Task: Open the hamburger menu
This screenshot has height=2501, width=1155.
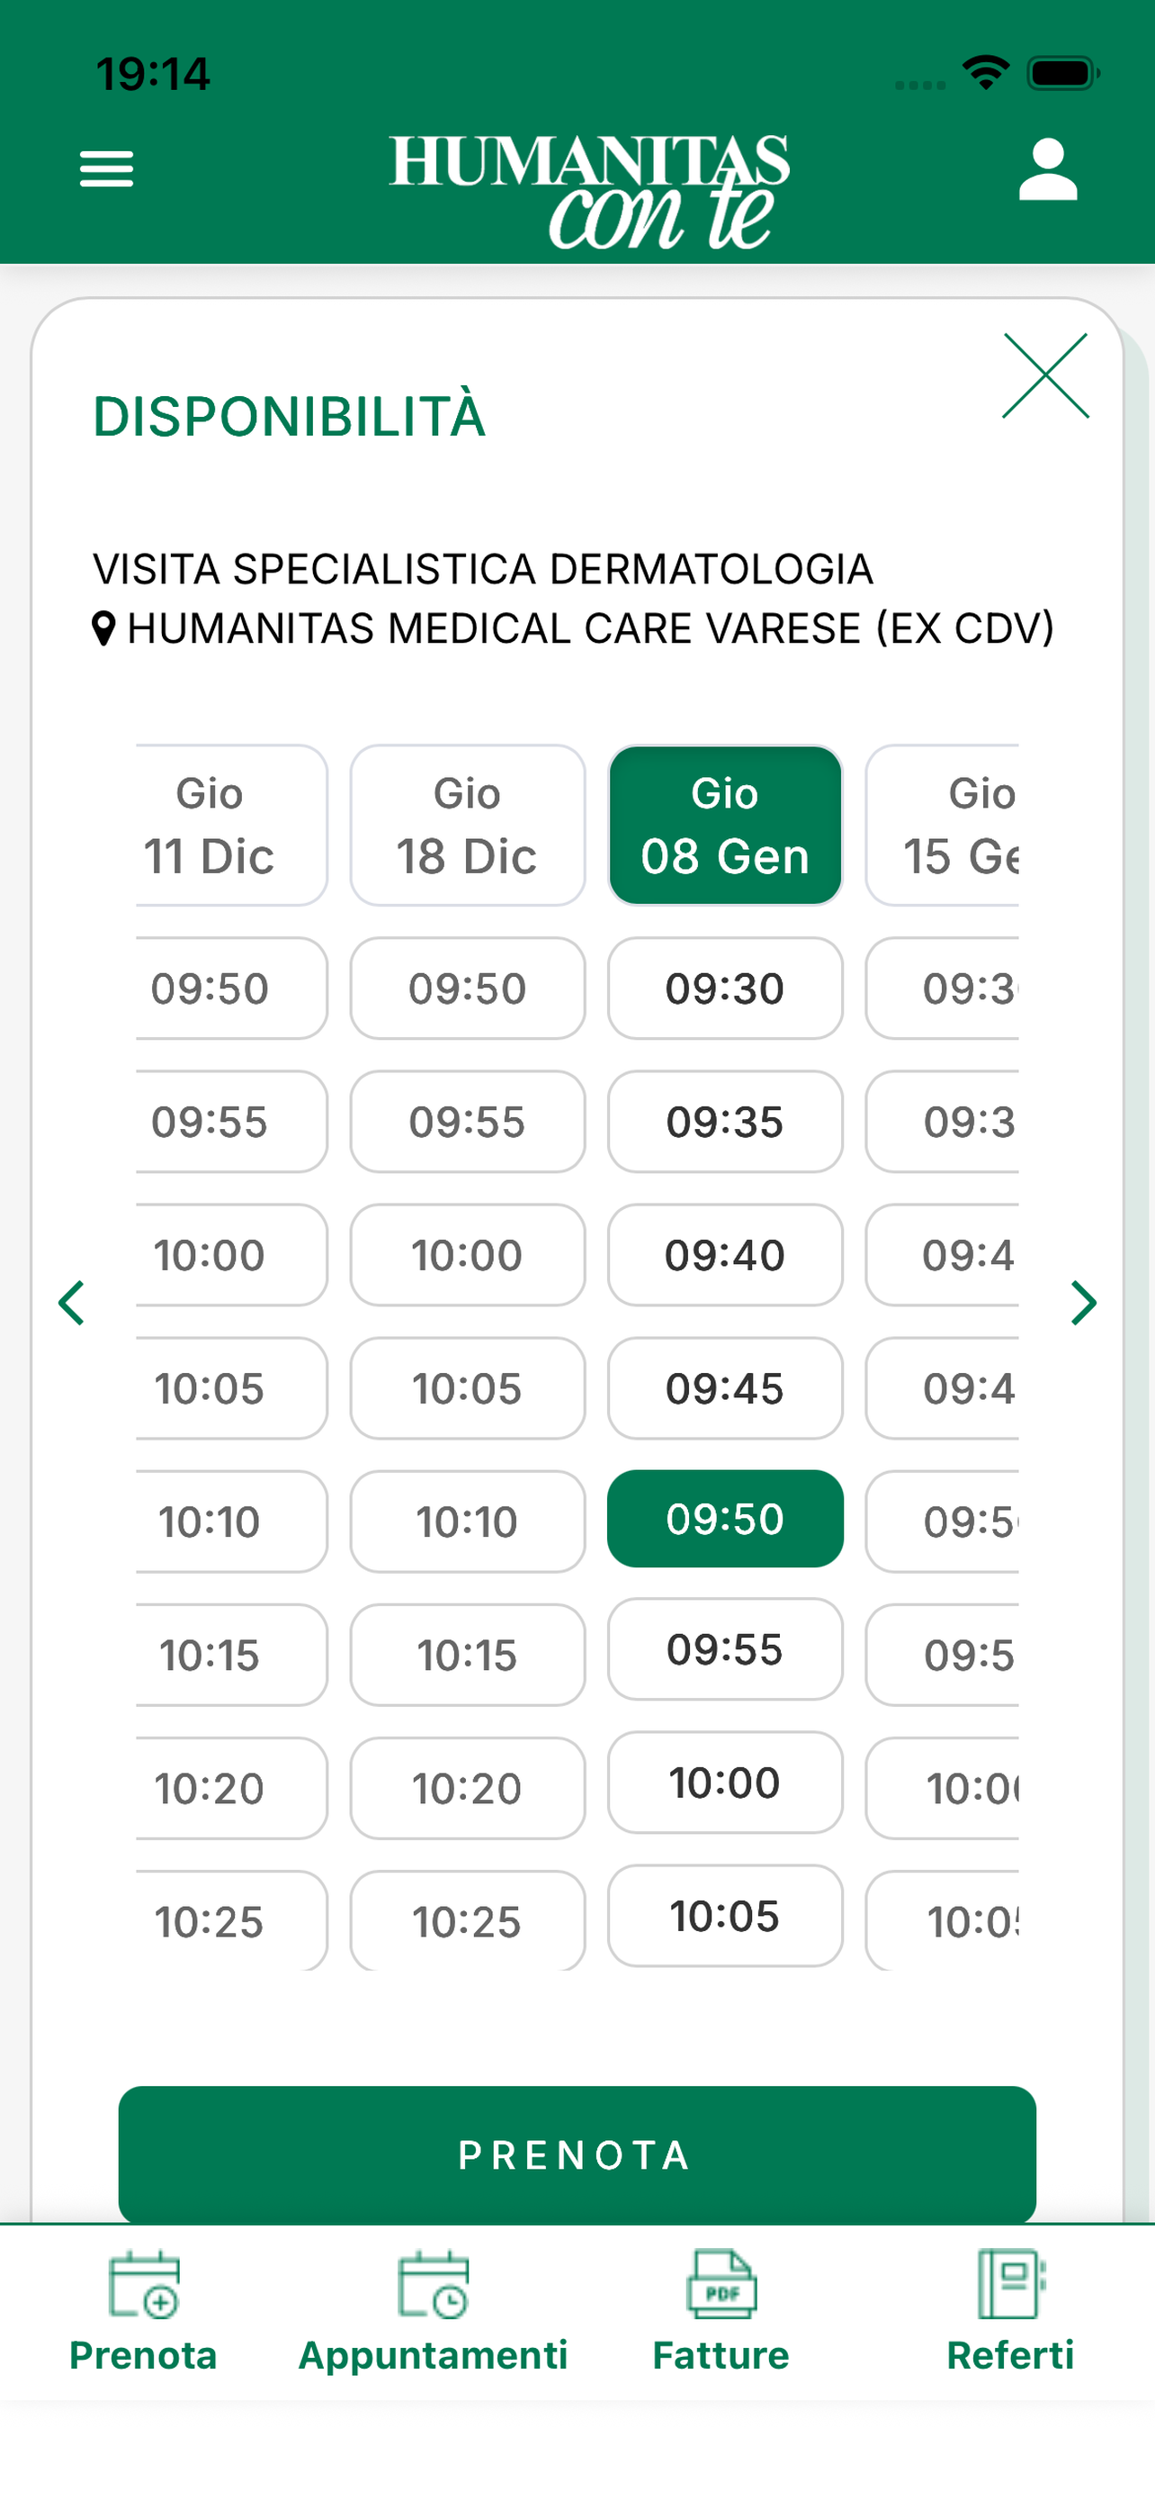Action: click(x=107, y=170)
